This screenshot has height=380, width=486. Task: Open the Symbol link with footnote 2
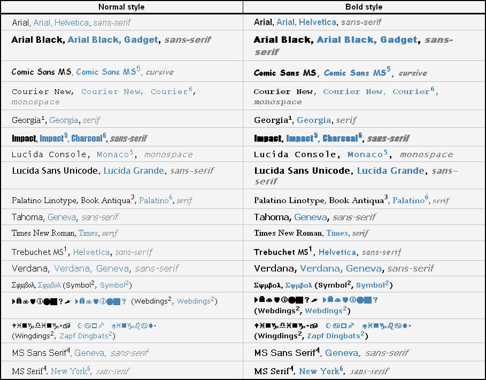click(114, 285)
